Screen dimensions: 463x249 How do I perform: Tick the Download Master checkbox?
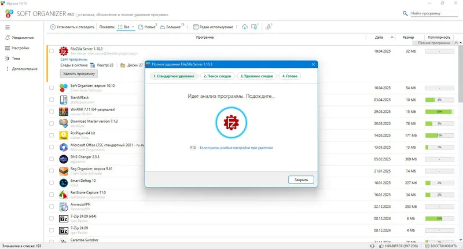click(x=52, y=123)
